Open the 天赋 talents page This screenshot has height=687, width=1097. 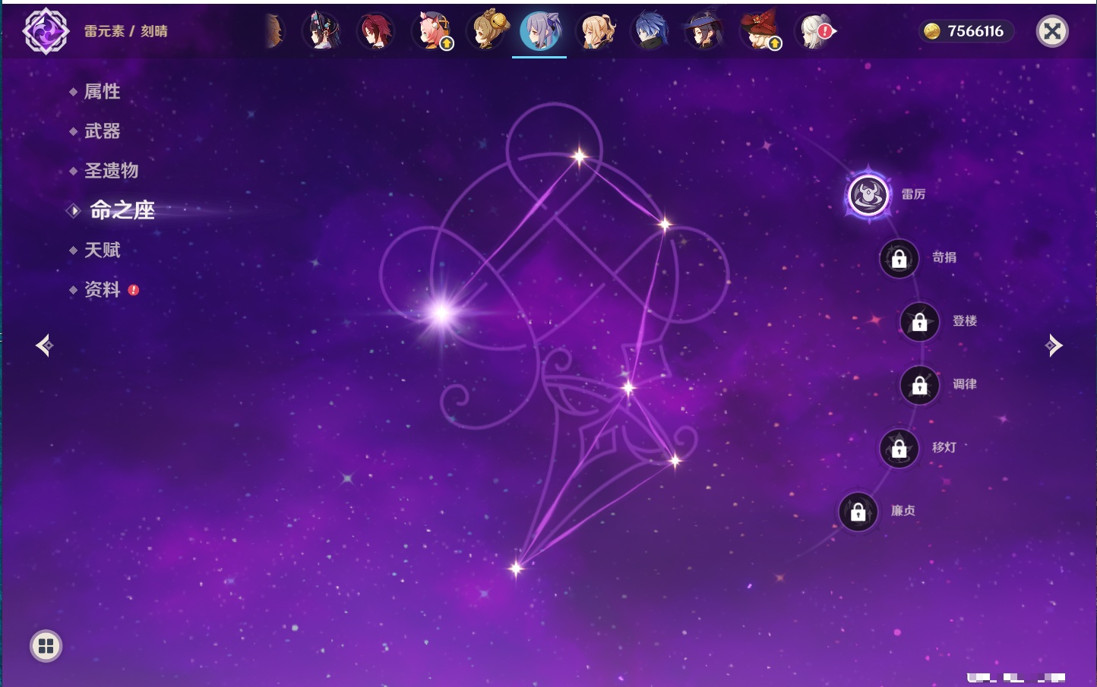[102, 250]
